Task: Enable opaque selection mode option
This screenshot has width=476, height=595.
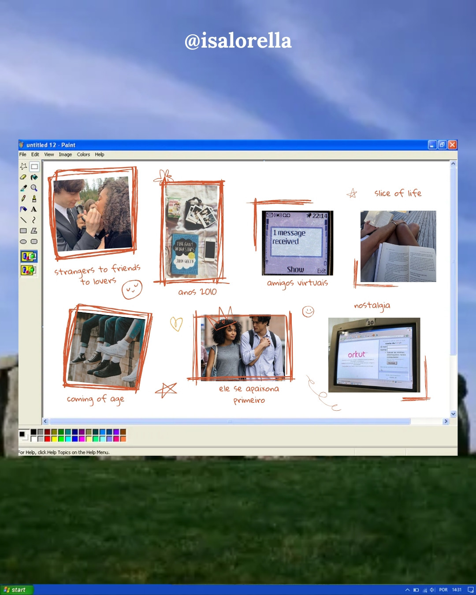Action: [x=29, y=256]
